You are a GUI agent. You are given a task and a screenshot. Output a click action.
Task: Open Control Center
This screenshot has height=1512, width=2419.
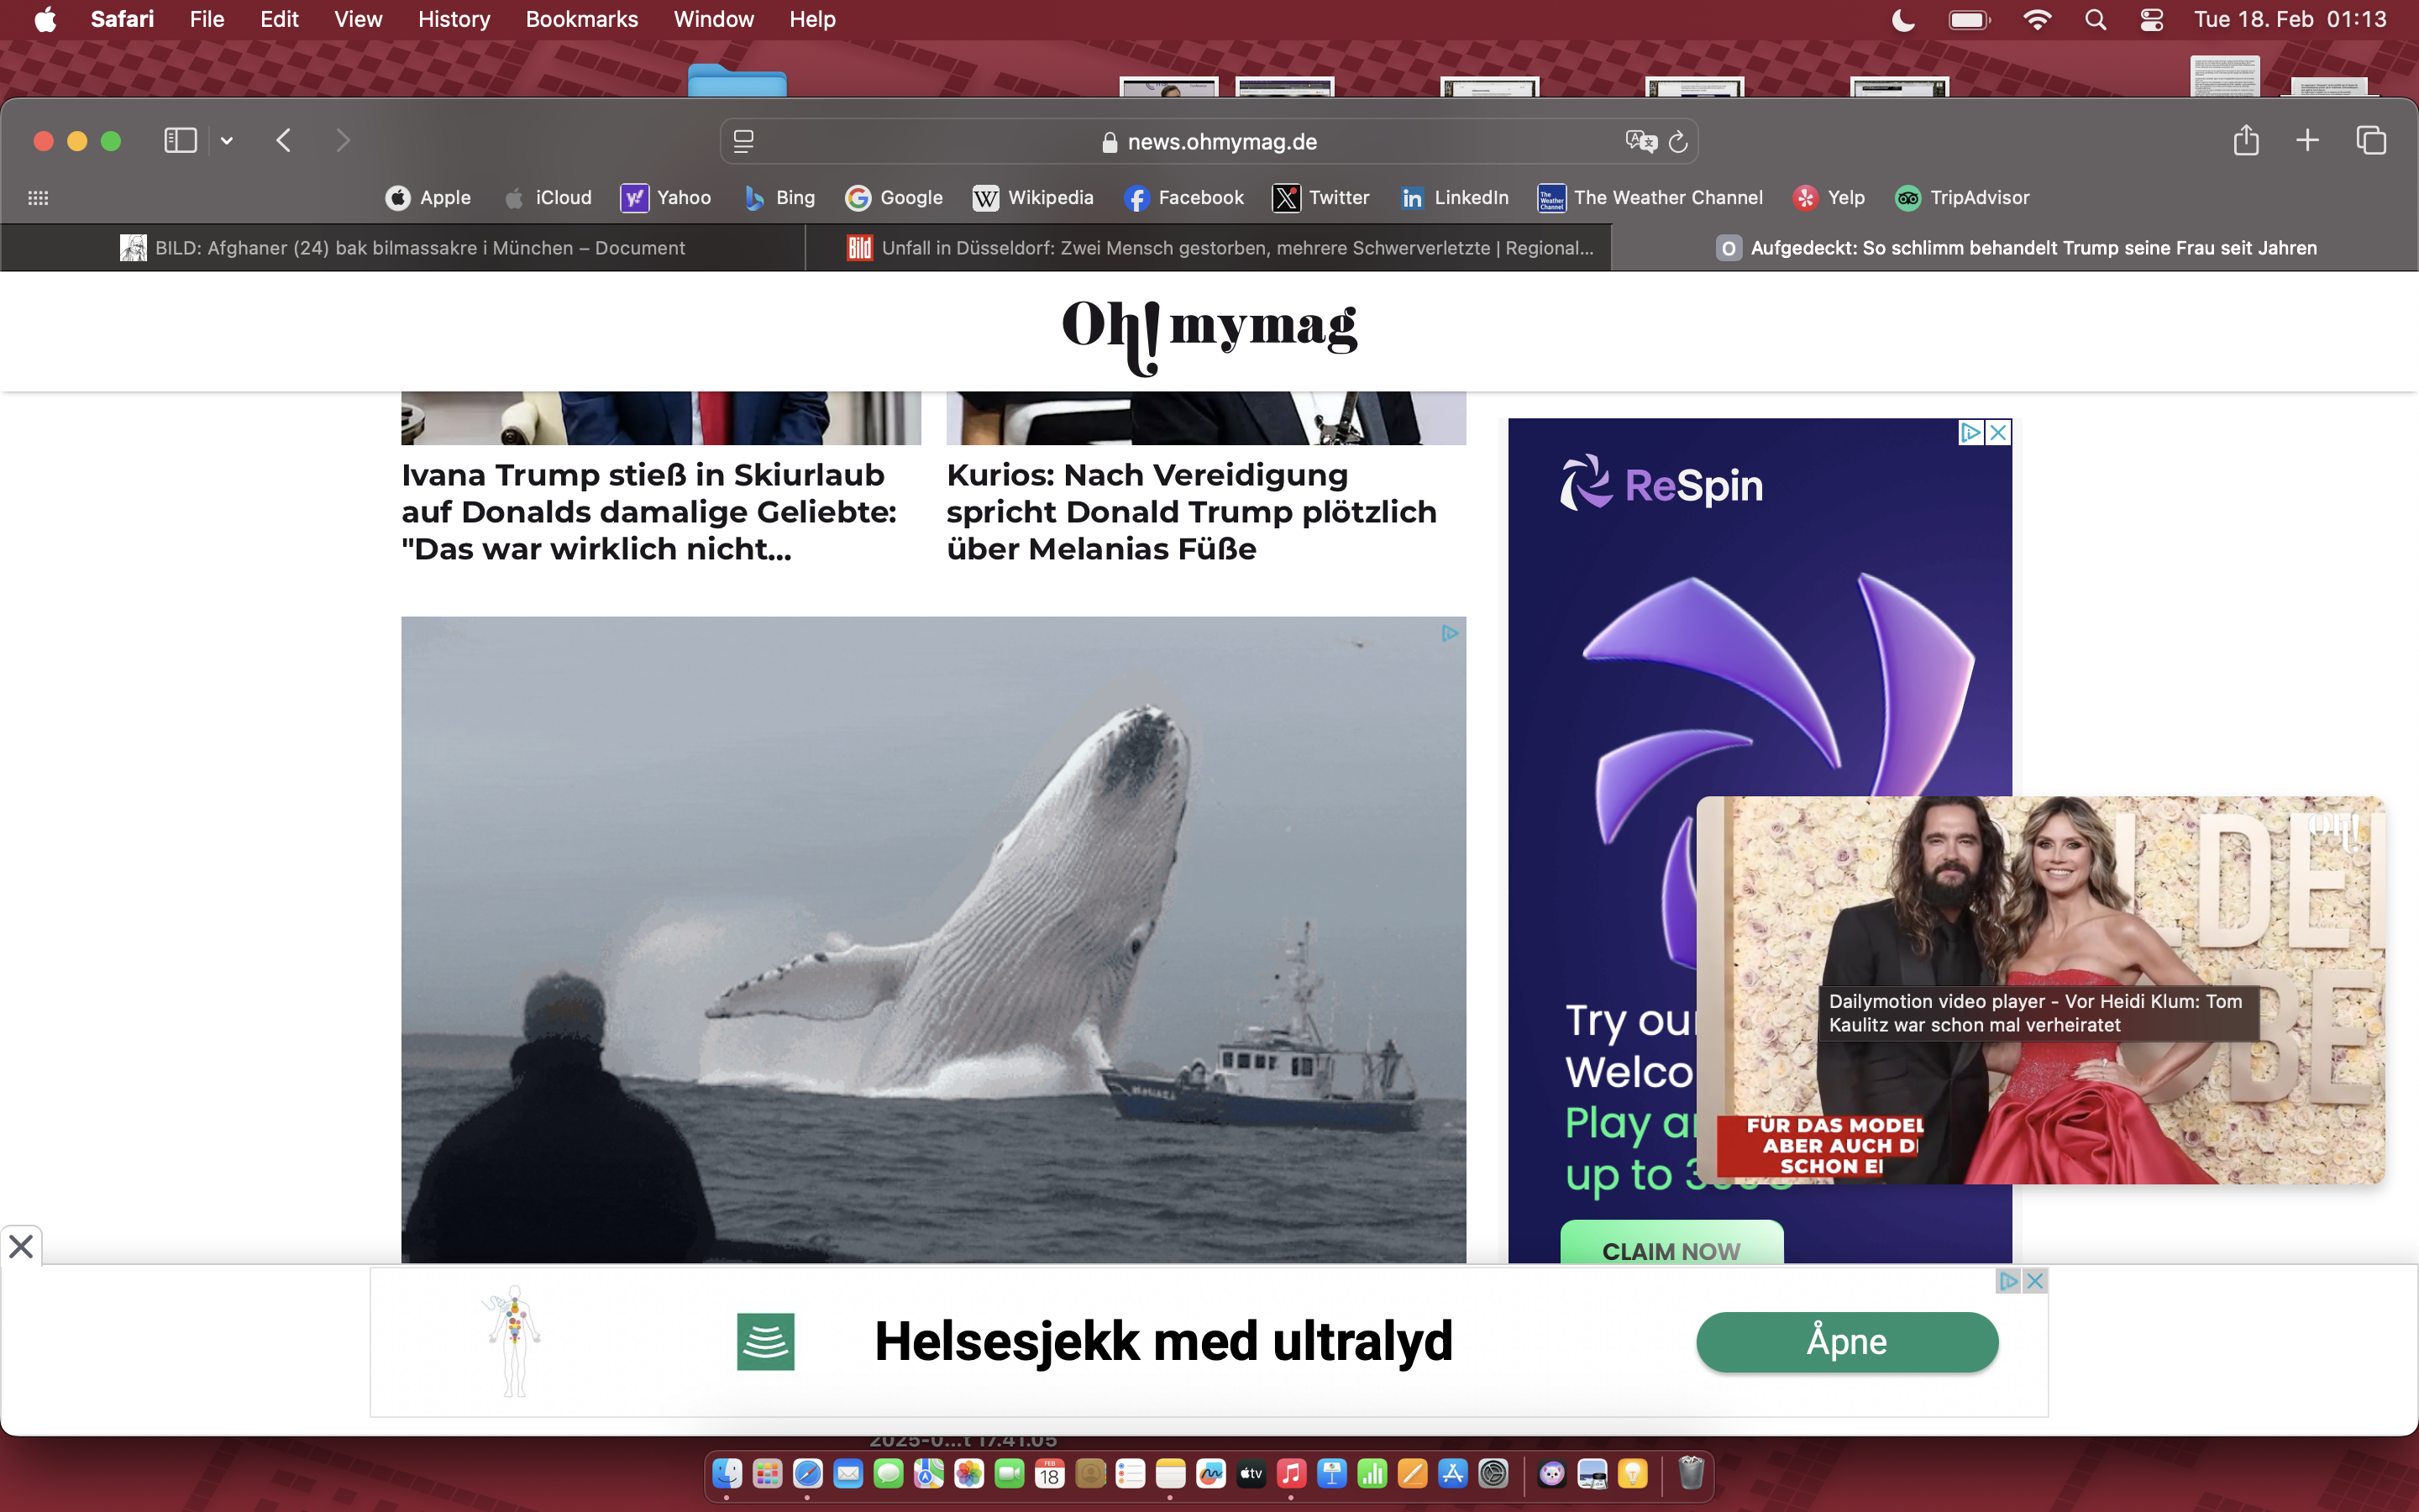[2151, 19]
